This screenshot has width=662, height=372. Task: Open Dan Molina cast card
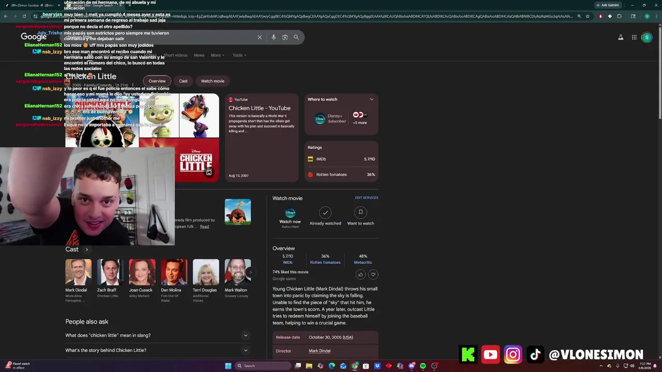point(174,281)
